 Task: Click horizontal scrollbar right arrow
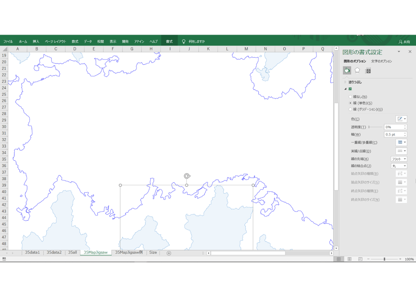click(x=331, y=253)
